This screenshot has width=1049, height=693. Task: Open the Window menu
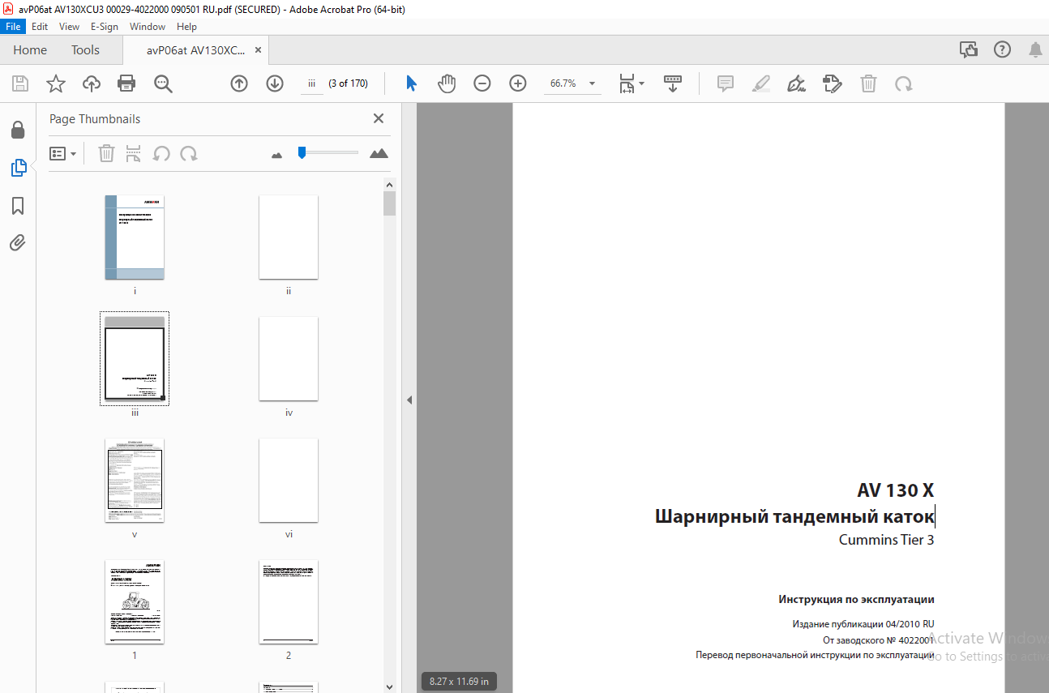click(x=148, y=27)
